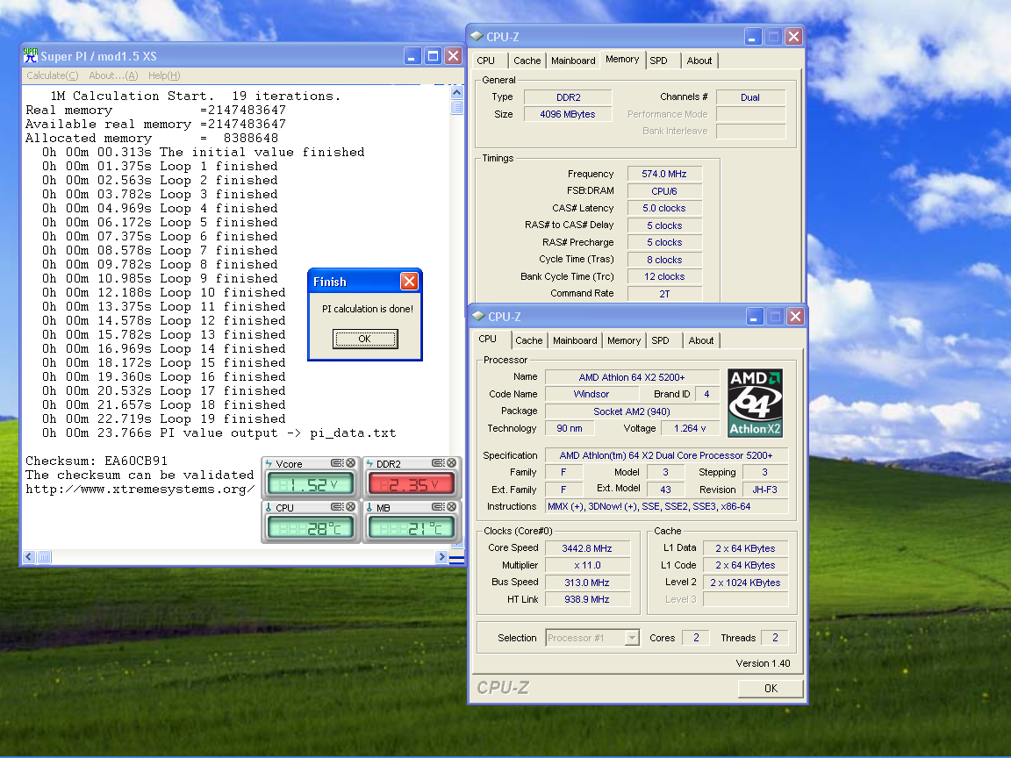Click the CPU thermometer icon
Image resolution: width=1011 pixels, height=758 pixels.
tap(269, 508)
